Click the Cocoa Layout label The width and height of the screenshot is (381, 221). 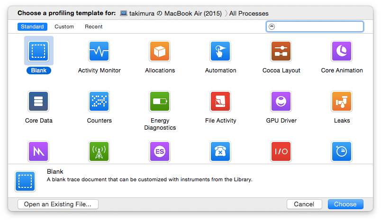click(x=281, y=71)
